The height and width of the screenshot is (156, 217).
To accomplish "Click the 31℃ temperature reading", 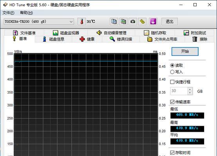I will pyautogui.click(x=91, y=21).
